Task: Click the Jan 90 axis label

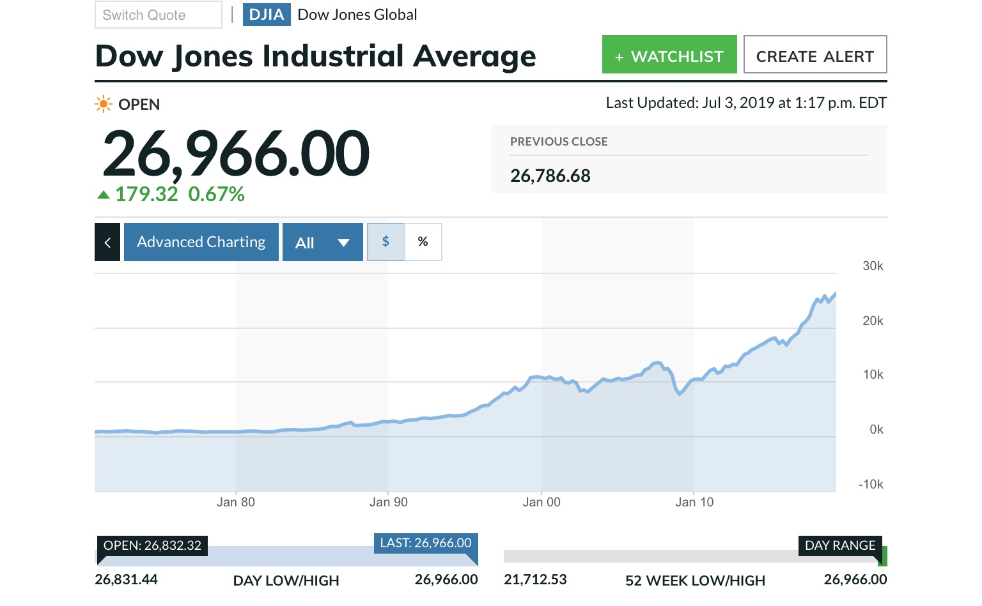Action: click(x=389, y=502)
